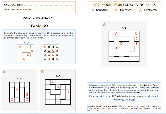Screen dimensions: 166x114
Task: Select the PRACTICE label in the legend
Action: point(125,10)
